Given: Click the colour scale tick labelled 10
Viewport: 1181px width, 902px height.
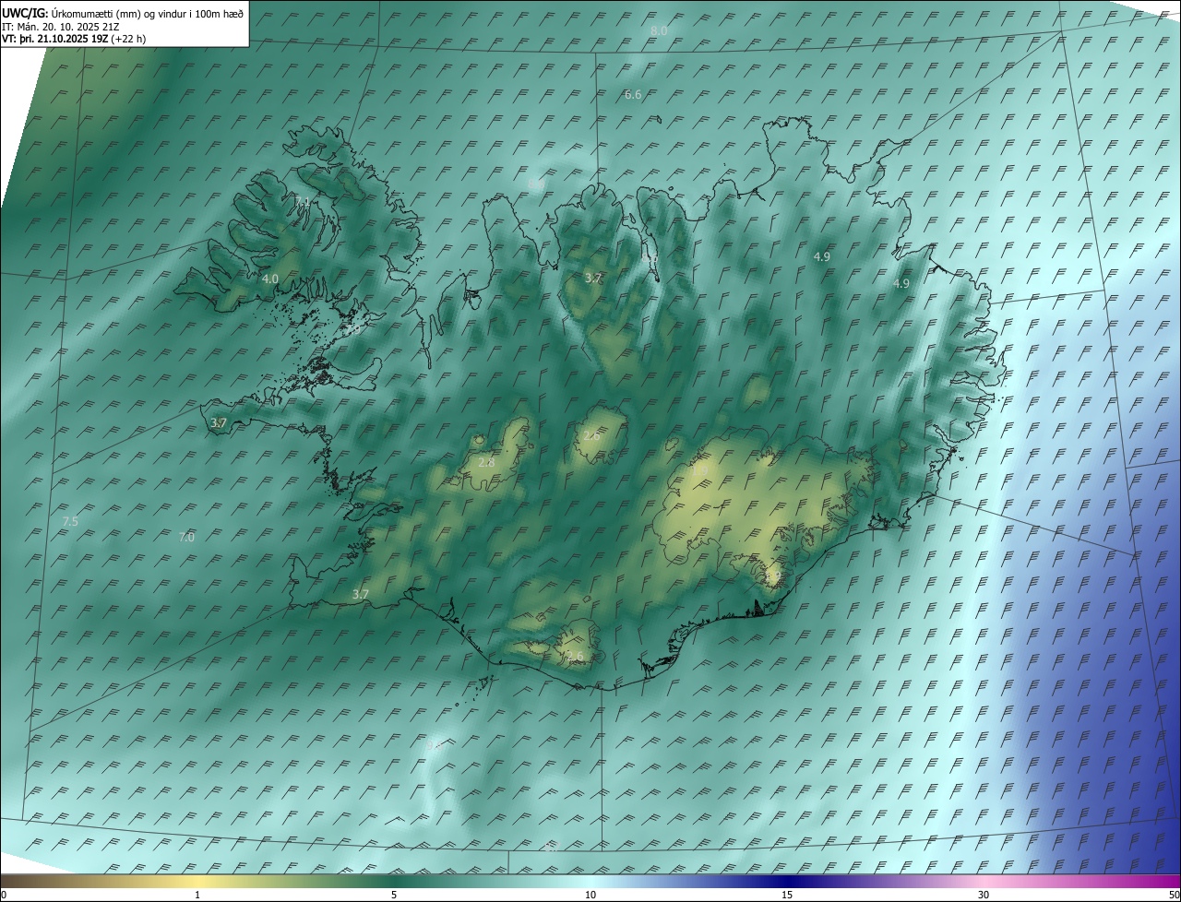Looking at the screenshot, I should point(590,895).
